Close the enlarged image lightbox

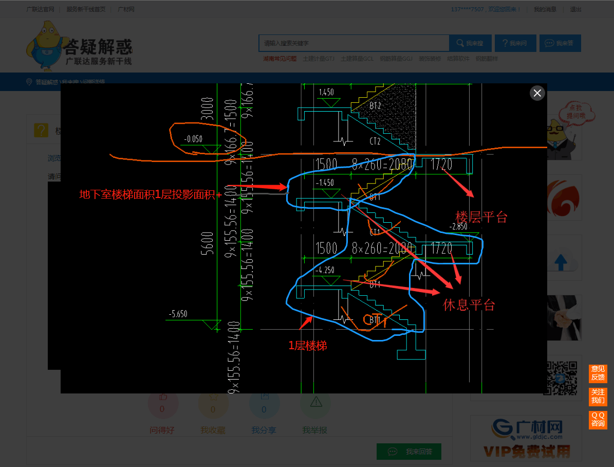point(537,93)
